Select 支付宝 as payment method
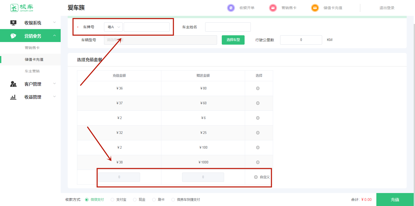 click(113, 200)
